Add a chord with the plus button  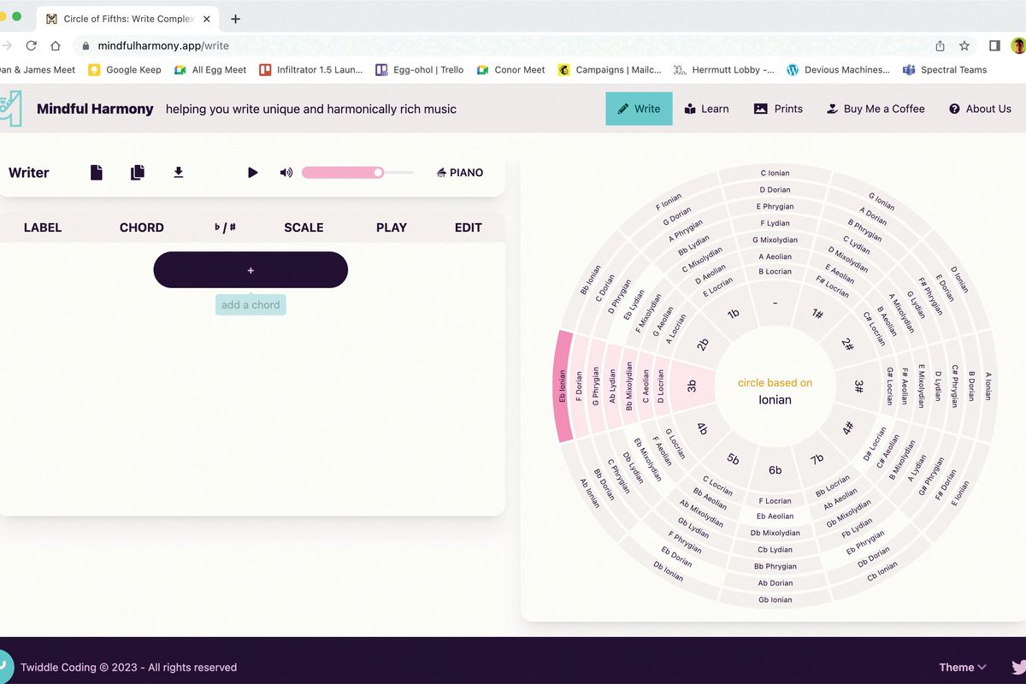coord(250,269)
